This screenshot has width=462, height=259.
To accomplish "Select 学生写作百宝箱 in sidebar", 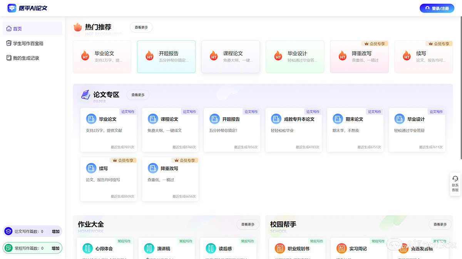I will pos(28,44).
